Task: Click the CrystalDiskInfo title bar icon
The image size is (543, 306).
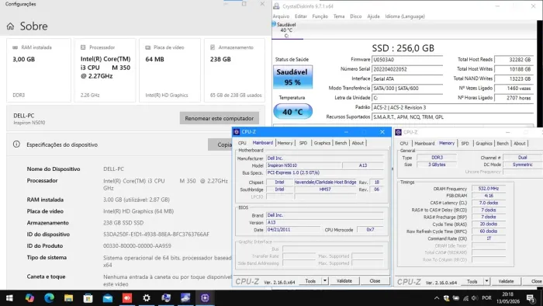Action: pos(276,6)
